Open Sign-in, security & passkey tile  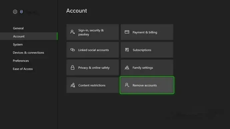[93, 32]
